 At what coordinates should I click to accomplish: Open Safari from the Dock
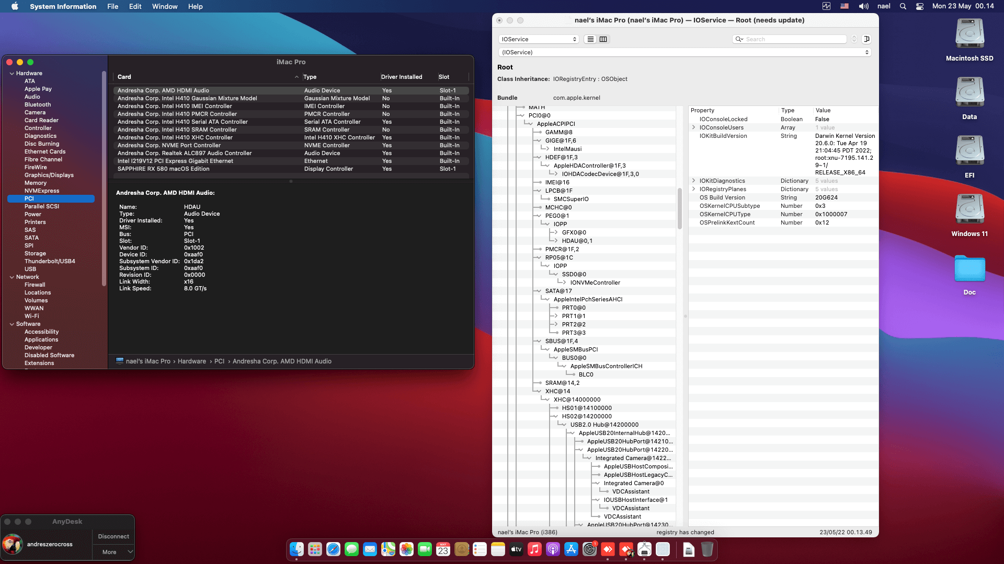333,549
